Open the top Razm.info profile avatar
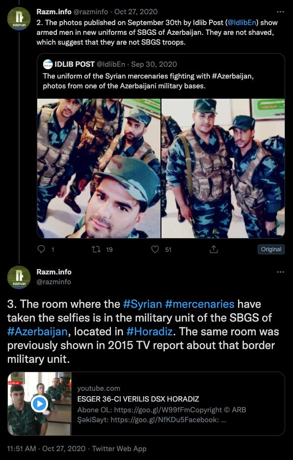The height and width of the screenshot is (460, 293). click(x=19, y=19)
